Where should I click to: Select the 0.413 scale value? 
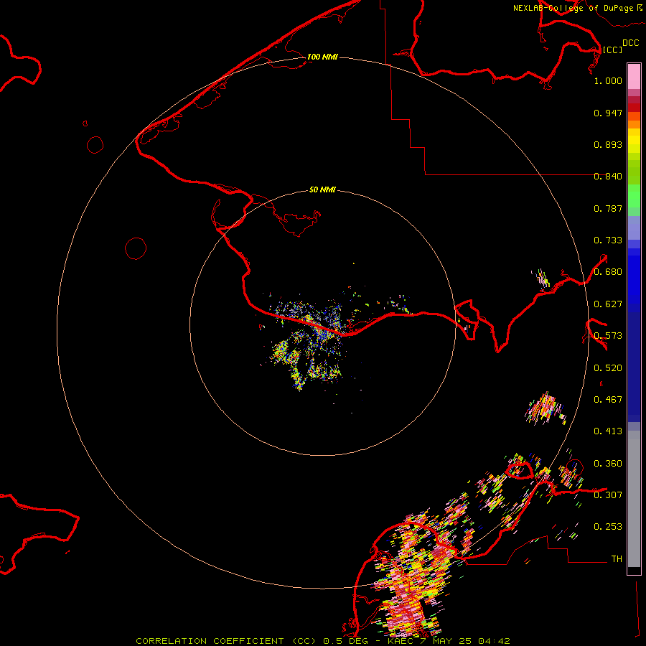click(608, 431)
